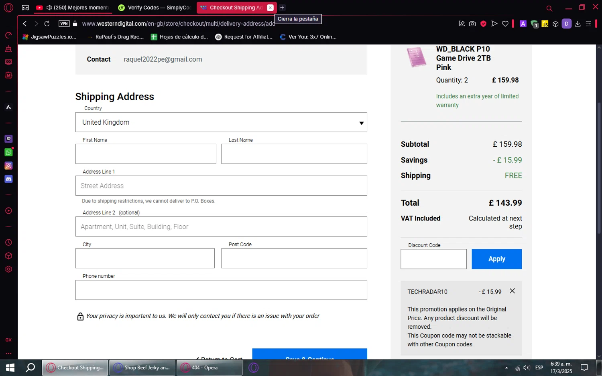Close the Checkout Shipping tab
Screen dimensions: 602x376
point(270,8)
